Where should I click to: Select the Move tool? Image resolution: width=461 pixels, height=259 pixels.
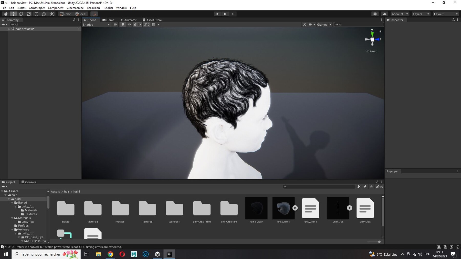[13, 14]
